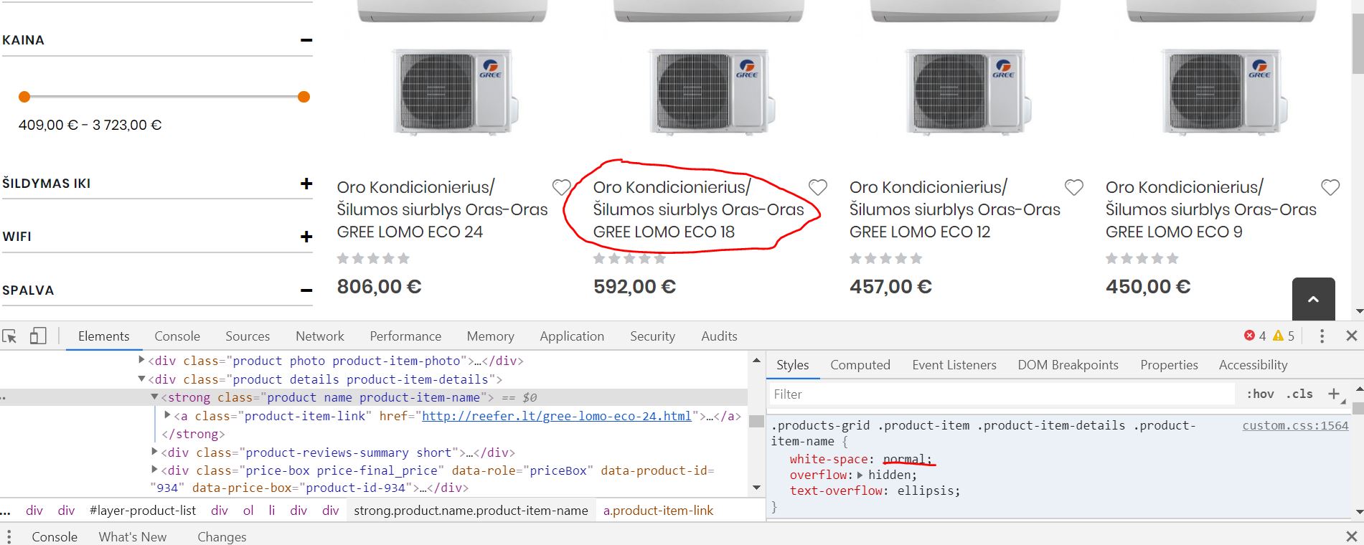The width and height of the screenshot is (1364, 545).
Task: Open DevTools three-dot customize menu
Action: 1322,336
